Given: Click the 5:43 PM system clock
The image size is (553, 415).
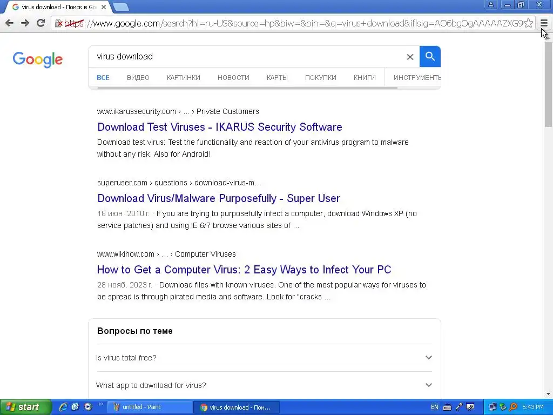Looking at the screenshot, I should point(533,407).
